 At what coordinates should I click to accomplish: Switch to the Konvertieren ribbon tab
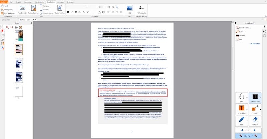(40, 2)
